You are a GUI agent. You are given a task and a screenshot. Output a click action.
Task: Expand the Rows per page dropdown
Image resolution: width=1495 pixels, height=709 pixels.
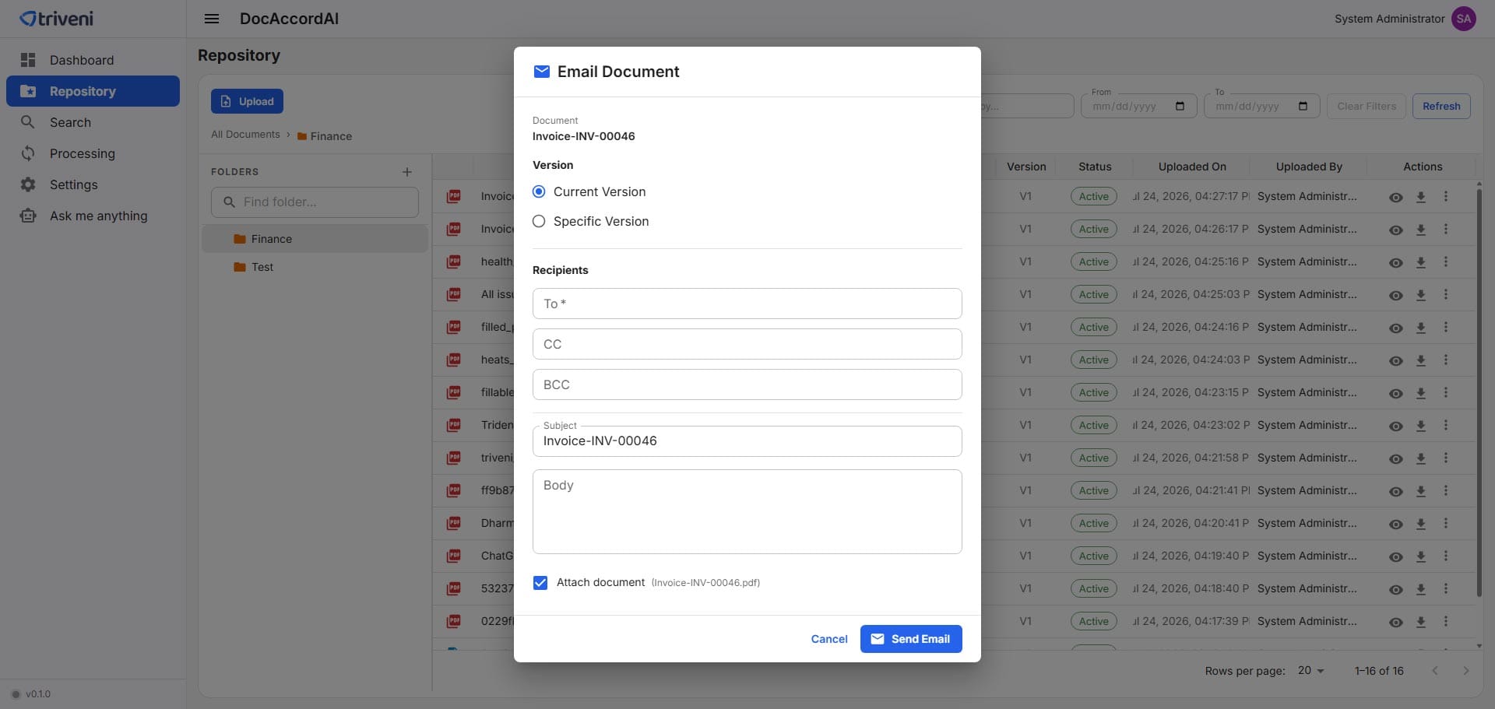click(x=1311, y=671)
